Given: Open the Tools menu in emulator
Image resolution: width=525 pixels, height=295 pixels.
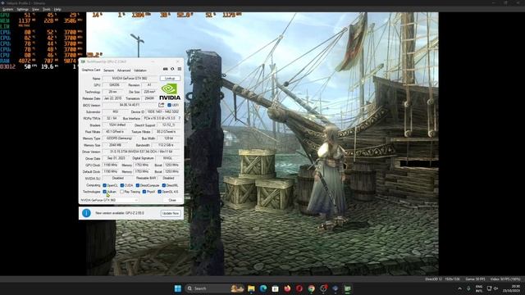Looking at the screenshot, I should pyautogui.click(x=47, y=9).
